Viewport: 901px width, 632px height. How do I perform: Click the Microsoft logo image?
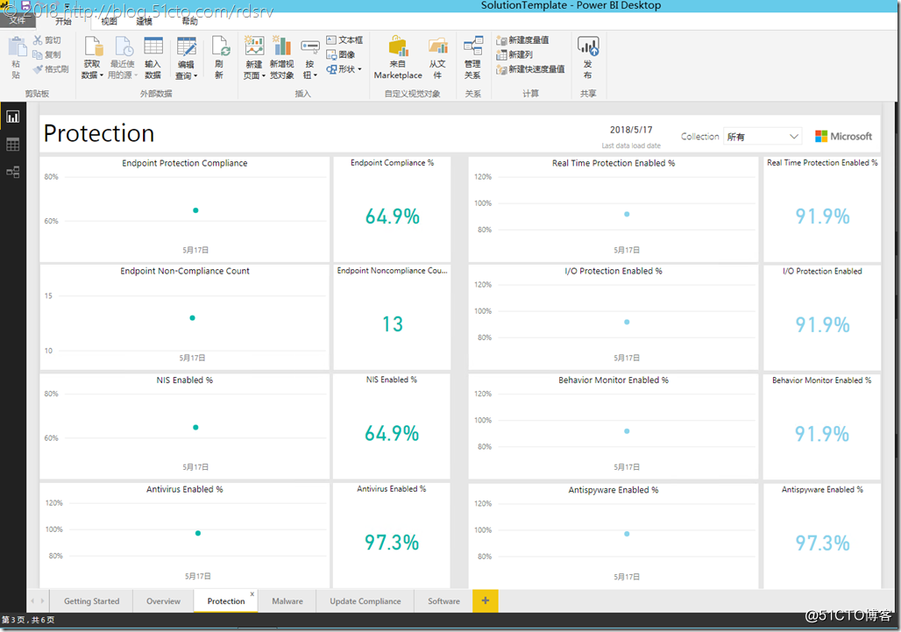pyautogui.click(x=843, y=136)
